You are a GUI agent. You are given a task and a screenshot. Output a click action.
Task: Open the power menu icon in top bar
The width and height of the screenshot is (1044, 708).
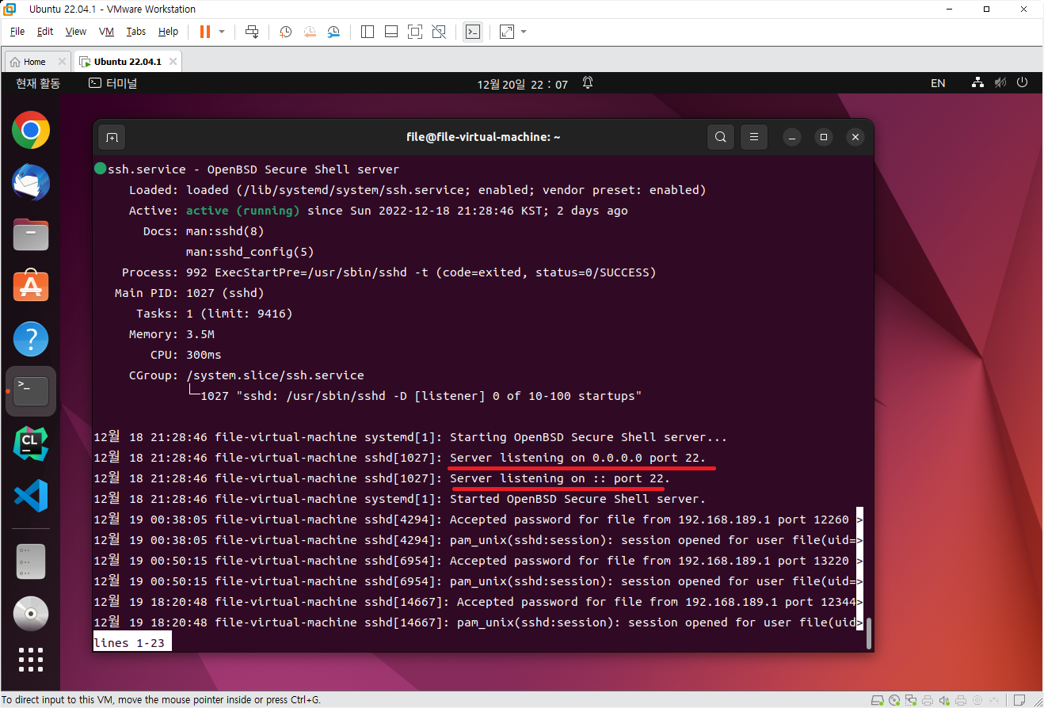click(x=1022, y=83)
